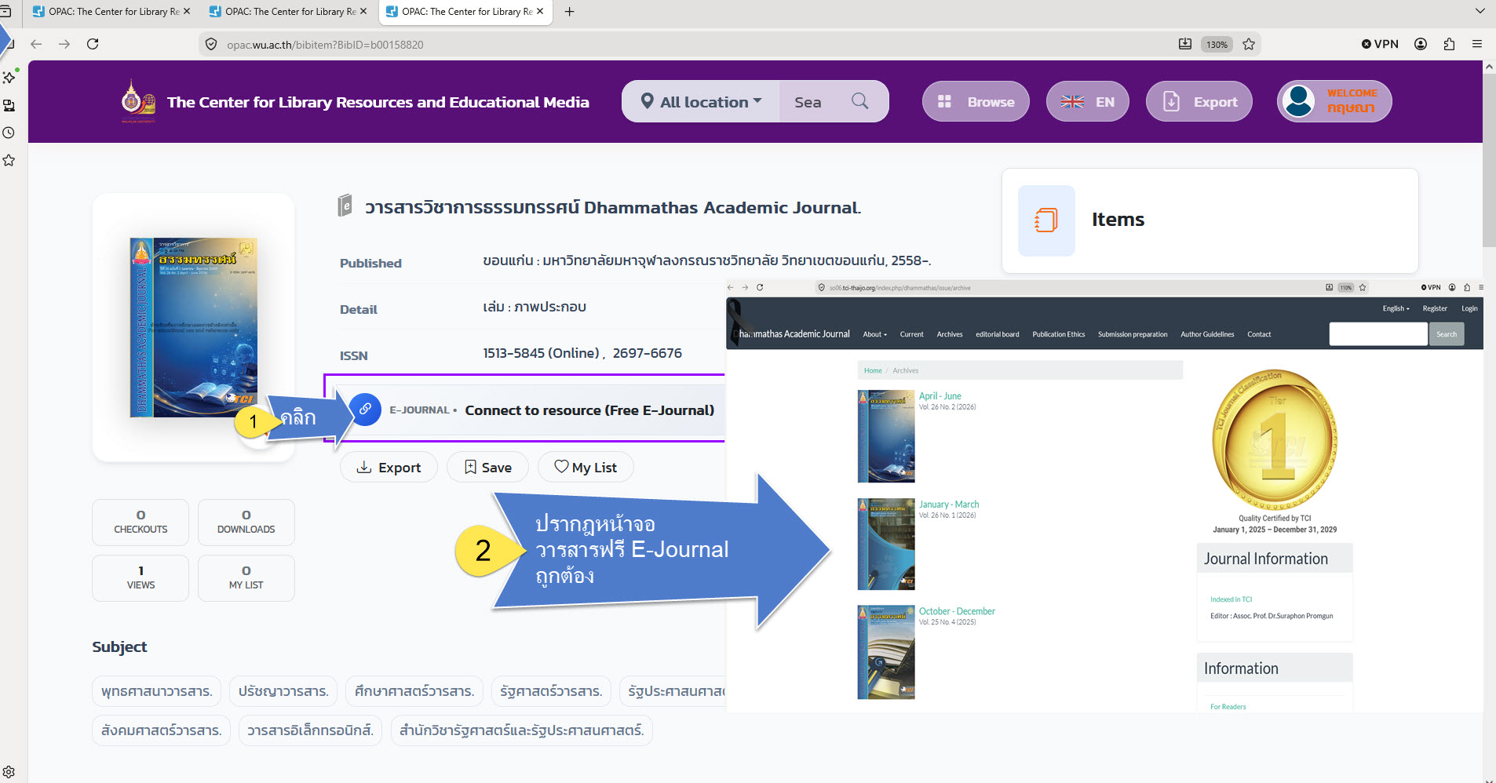The image size is (1496, 783).
Task: Click the 130% zoom indicator
Action: coord(1217,45)
